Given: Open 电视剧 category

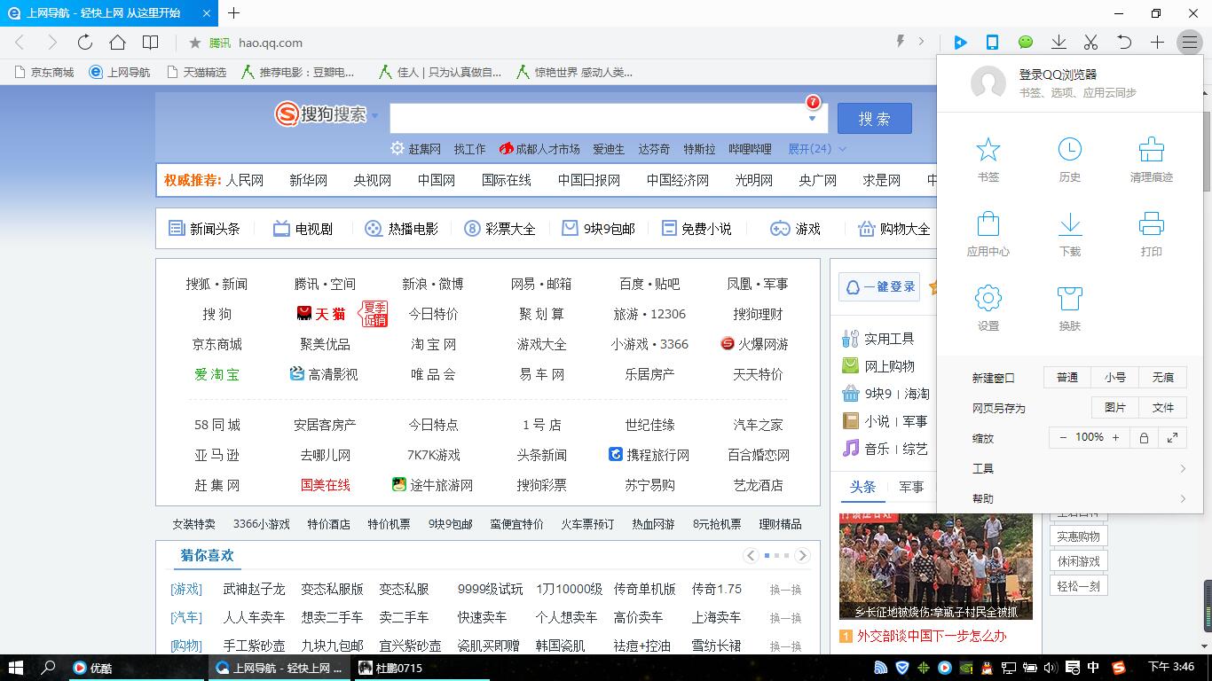Looking at the screenshot, I should [x=303, y=229].
